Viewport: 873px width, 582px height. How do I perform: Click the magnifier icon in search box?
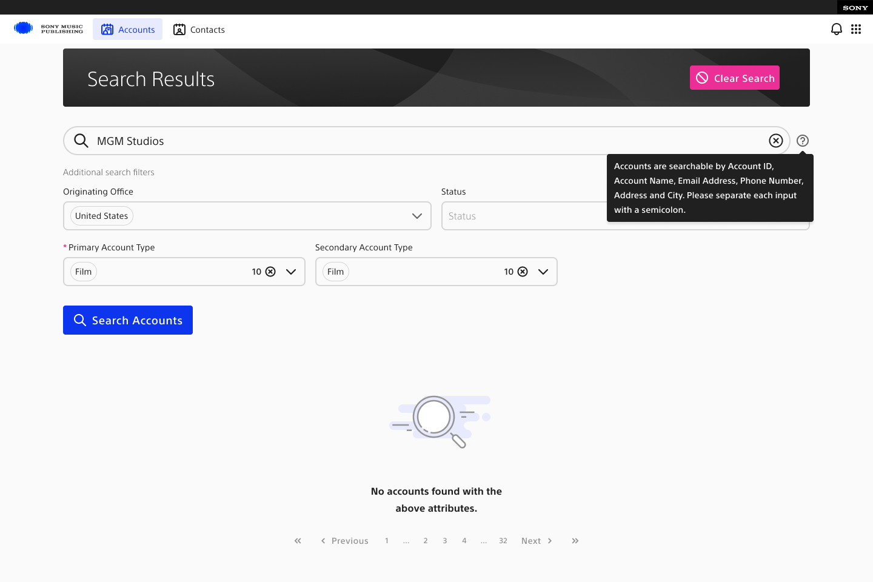pyautogui.click(x=81, y=141)
